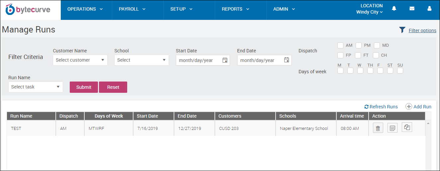Enable the FT dispatch checkbox
The height and width of the screenshot is (171, 440).
[x=358, y=55]
